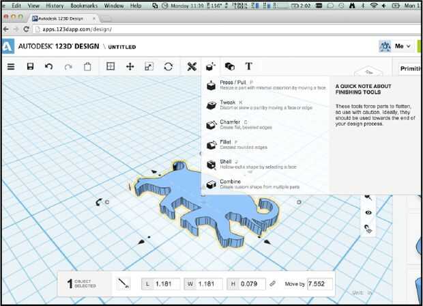
Task: Click the H dimension field 0.079
Action: (x=246, y=284)
